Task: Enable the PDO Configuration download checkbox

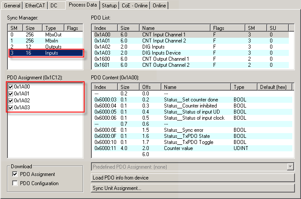Action: coord(15,183)
